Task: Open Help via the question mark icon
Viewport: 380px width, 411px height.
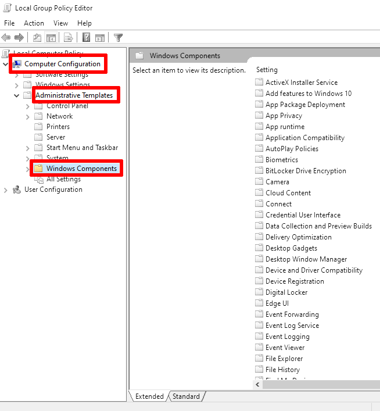Action: coord(86,38)
